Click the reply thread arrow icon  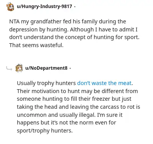pos(9,69)
